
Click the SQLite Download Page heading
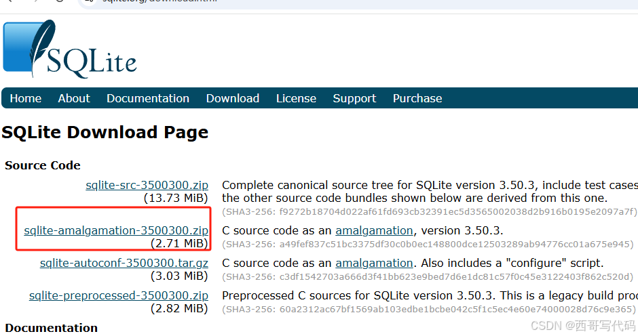coord(105,133)
